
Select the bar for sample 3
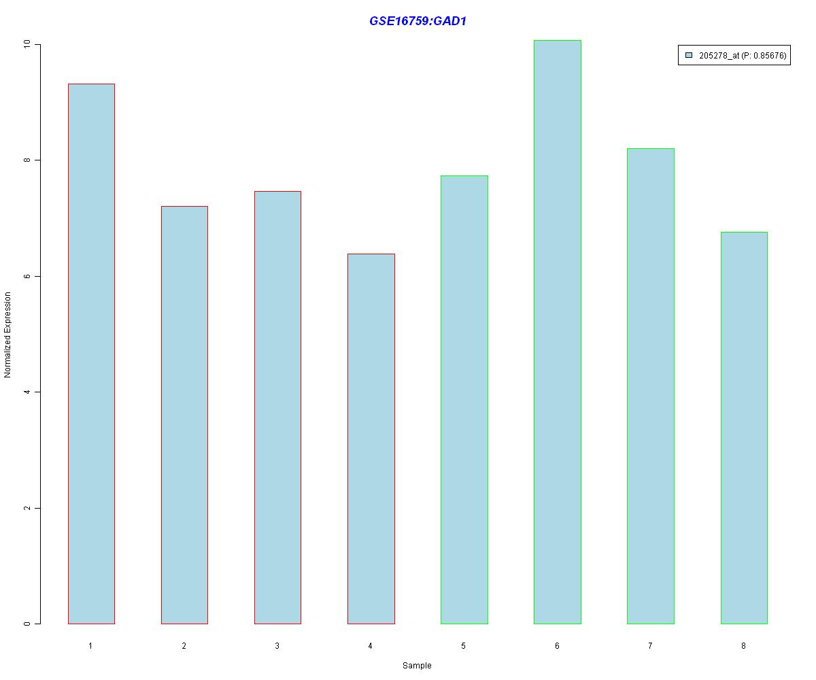(277, 407)
